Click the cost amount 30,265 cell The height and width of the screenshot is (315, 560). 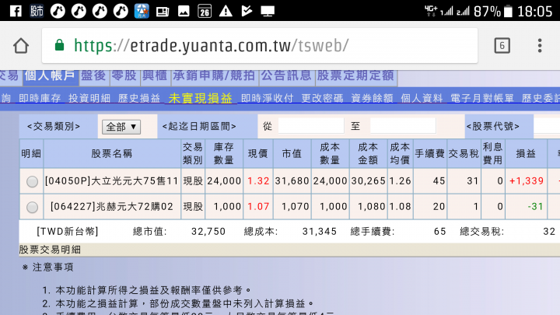pyautogui.click(x=368, y=181)
